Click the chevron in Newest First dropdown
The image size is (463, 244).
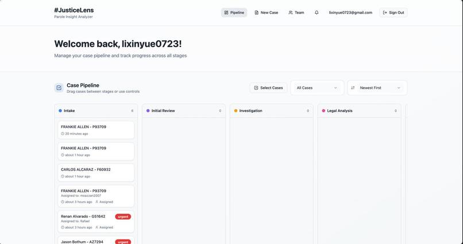tap(399, 88)
